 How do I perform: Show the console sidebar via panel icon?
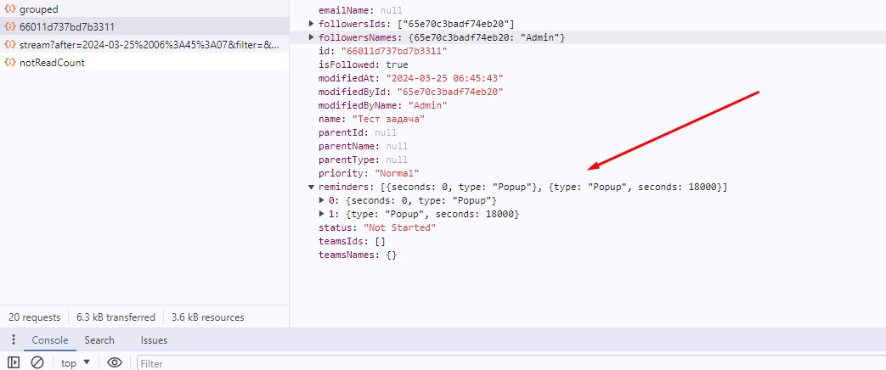pyautogui.click(x=13, y=362)
